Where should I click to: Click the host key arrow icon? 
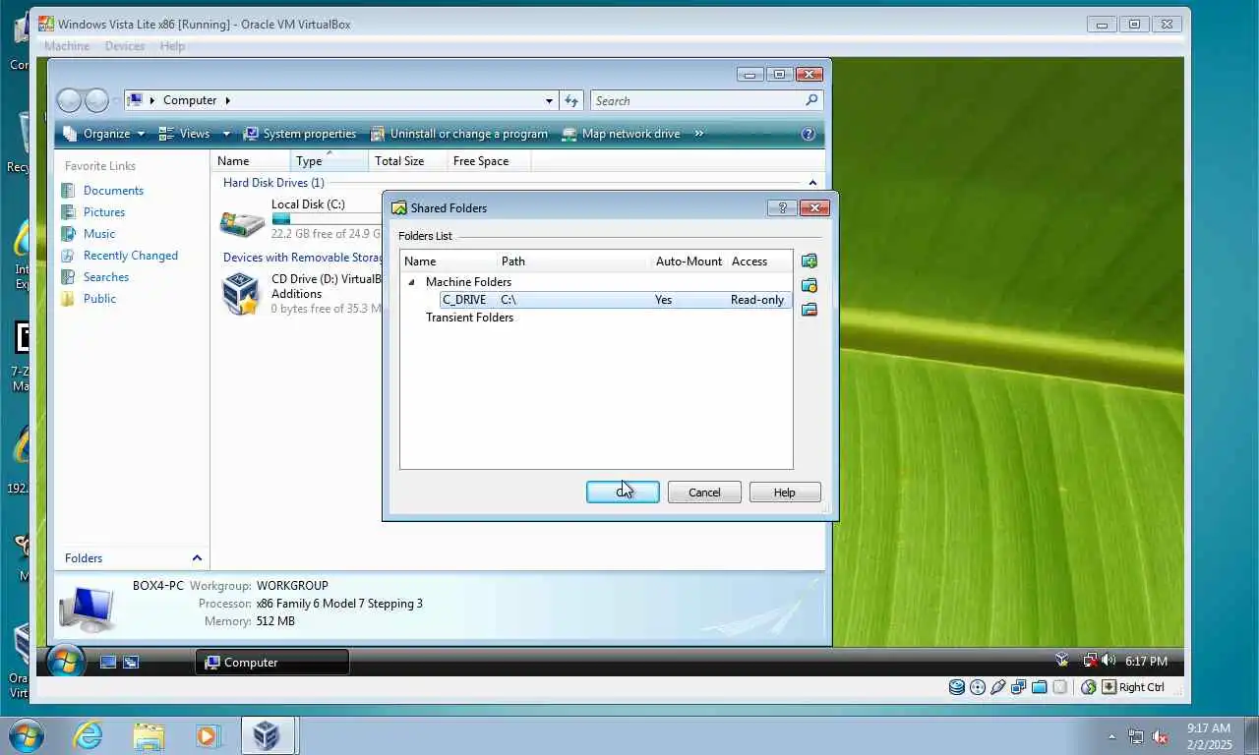pos(1109,687)
